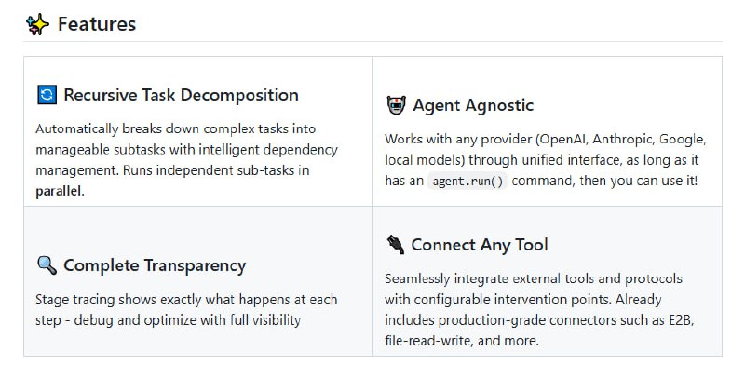Click the Automatically breaks down complex tasks line
This screenshot has height=365, width=745.
(x=176, y=129)
